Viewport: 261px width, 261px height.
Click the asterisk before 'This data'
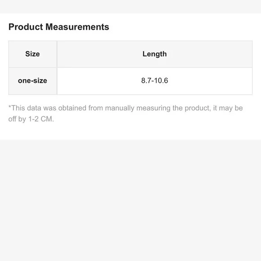pos(9,107)
